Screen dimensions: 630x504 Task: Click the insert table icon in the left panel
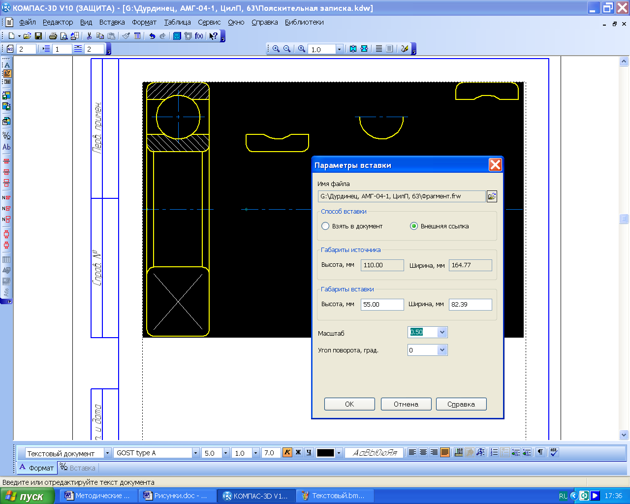click(6, 259)
